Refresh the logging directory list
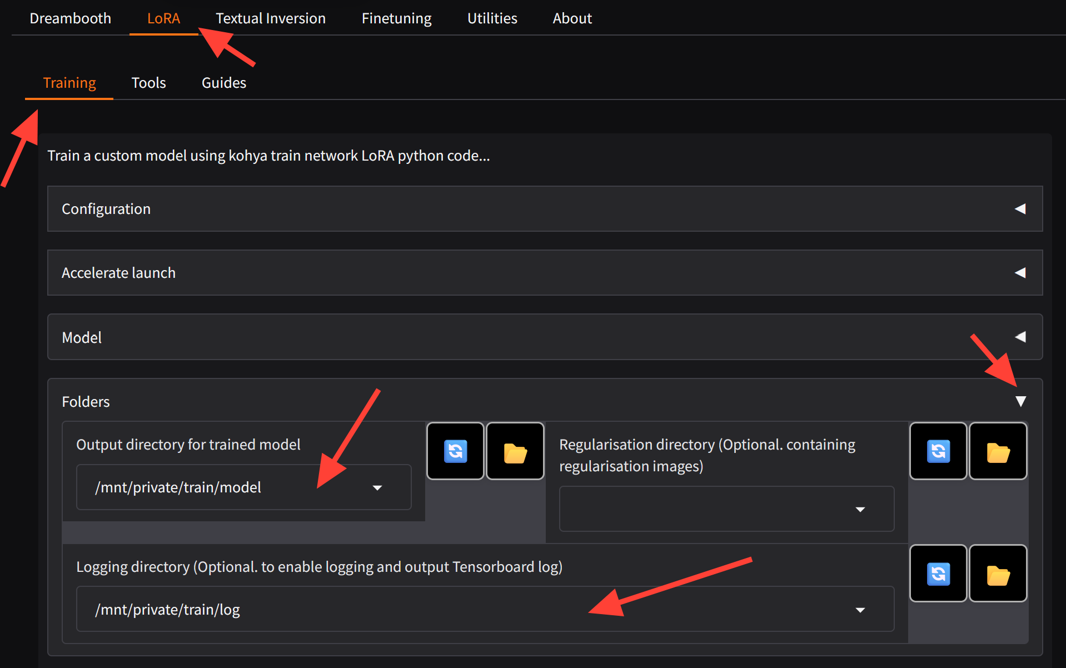Screen dimensions: 1066x668 click(x=938, y=574)
